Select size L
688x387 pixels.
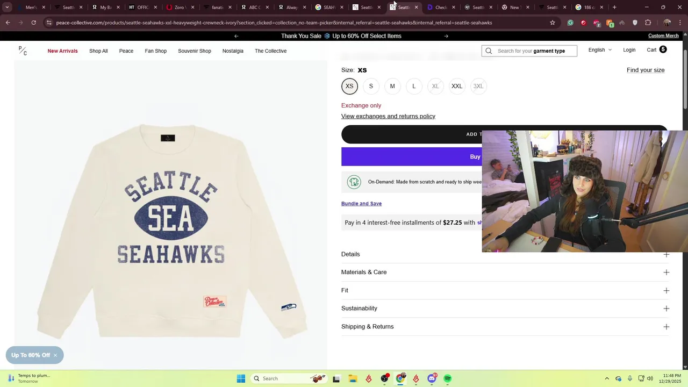(414, 86)
